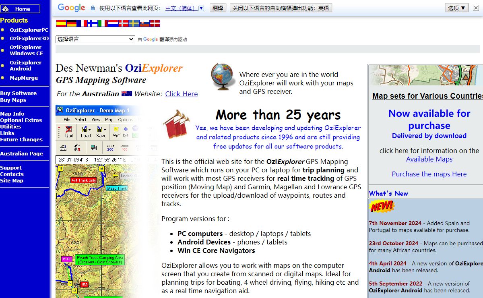The width and height of the screenshot is (483, 298).
Task: Open the 中文（简体）language dropdown
Action: tap(185, 8)
